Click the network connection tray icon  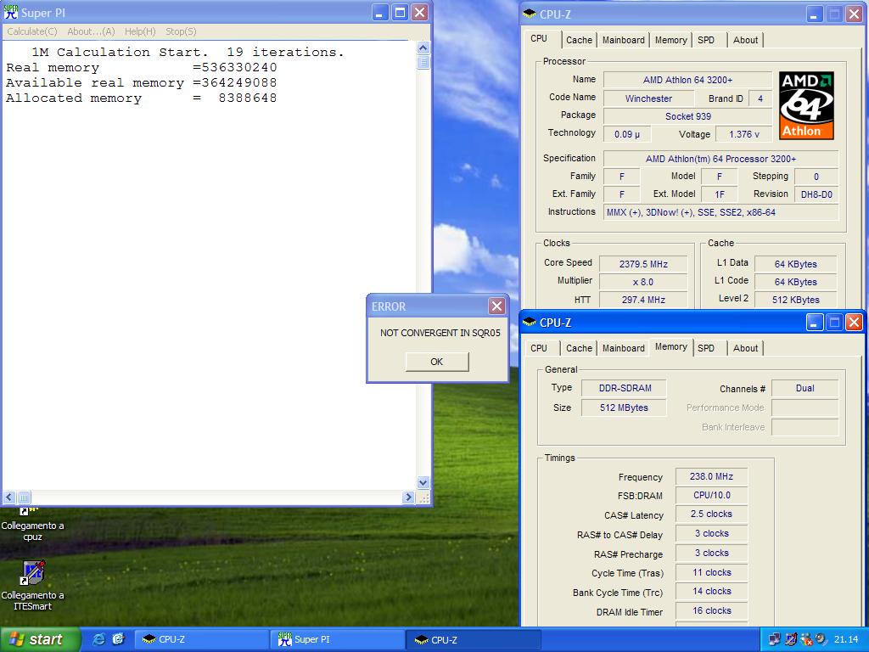tap(775, 639)
